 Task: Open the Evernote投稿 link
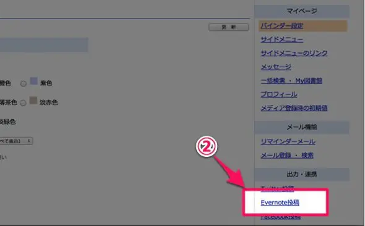pyautogui.click(x=280, y=203)
